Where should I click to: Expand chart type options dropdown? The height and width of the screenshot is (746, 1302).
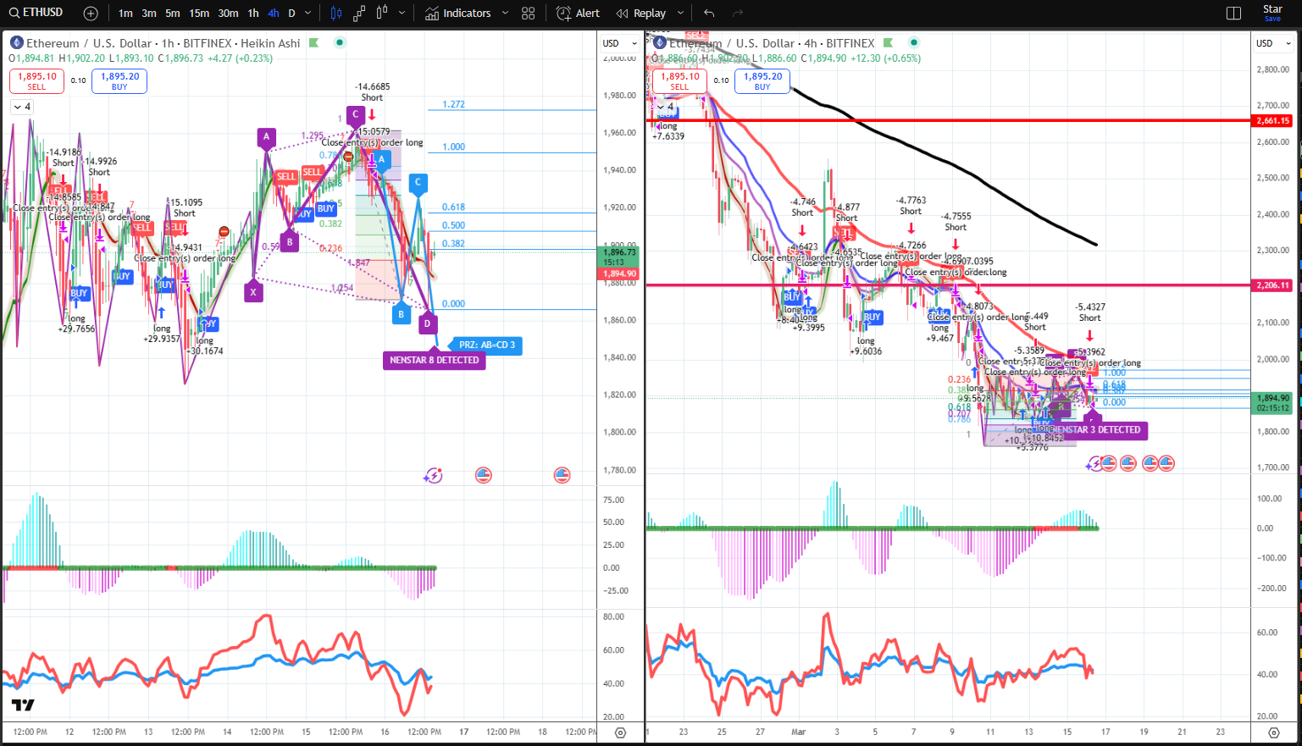point(402,14)
